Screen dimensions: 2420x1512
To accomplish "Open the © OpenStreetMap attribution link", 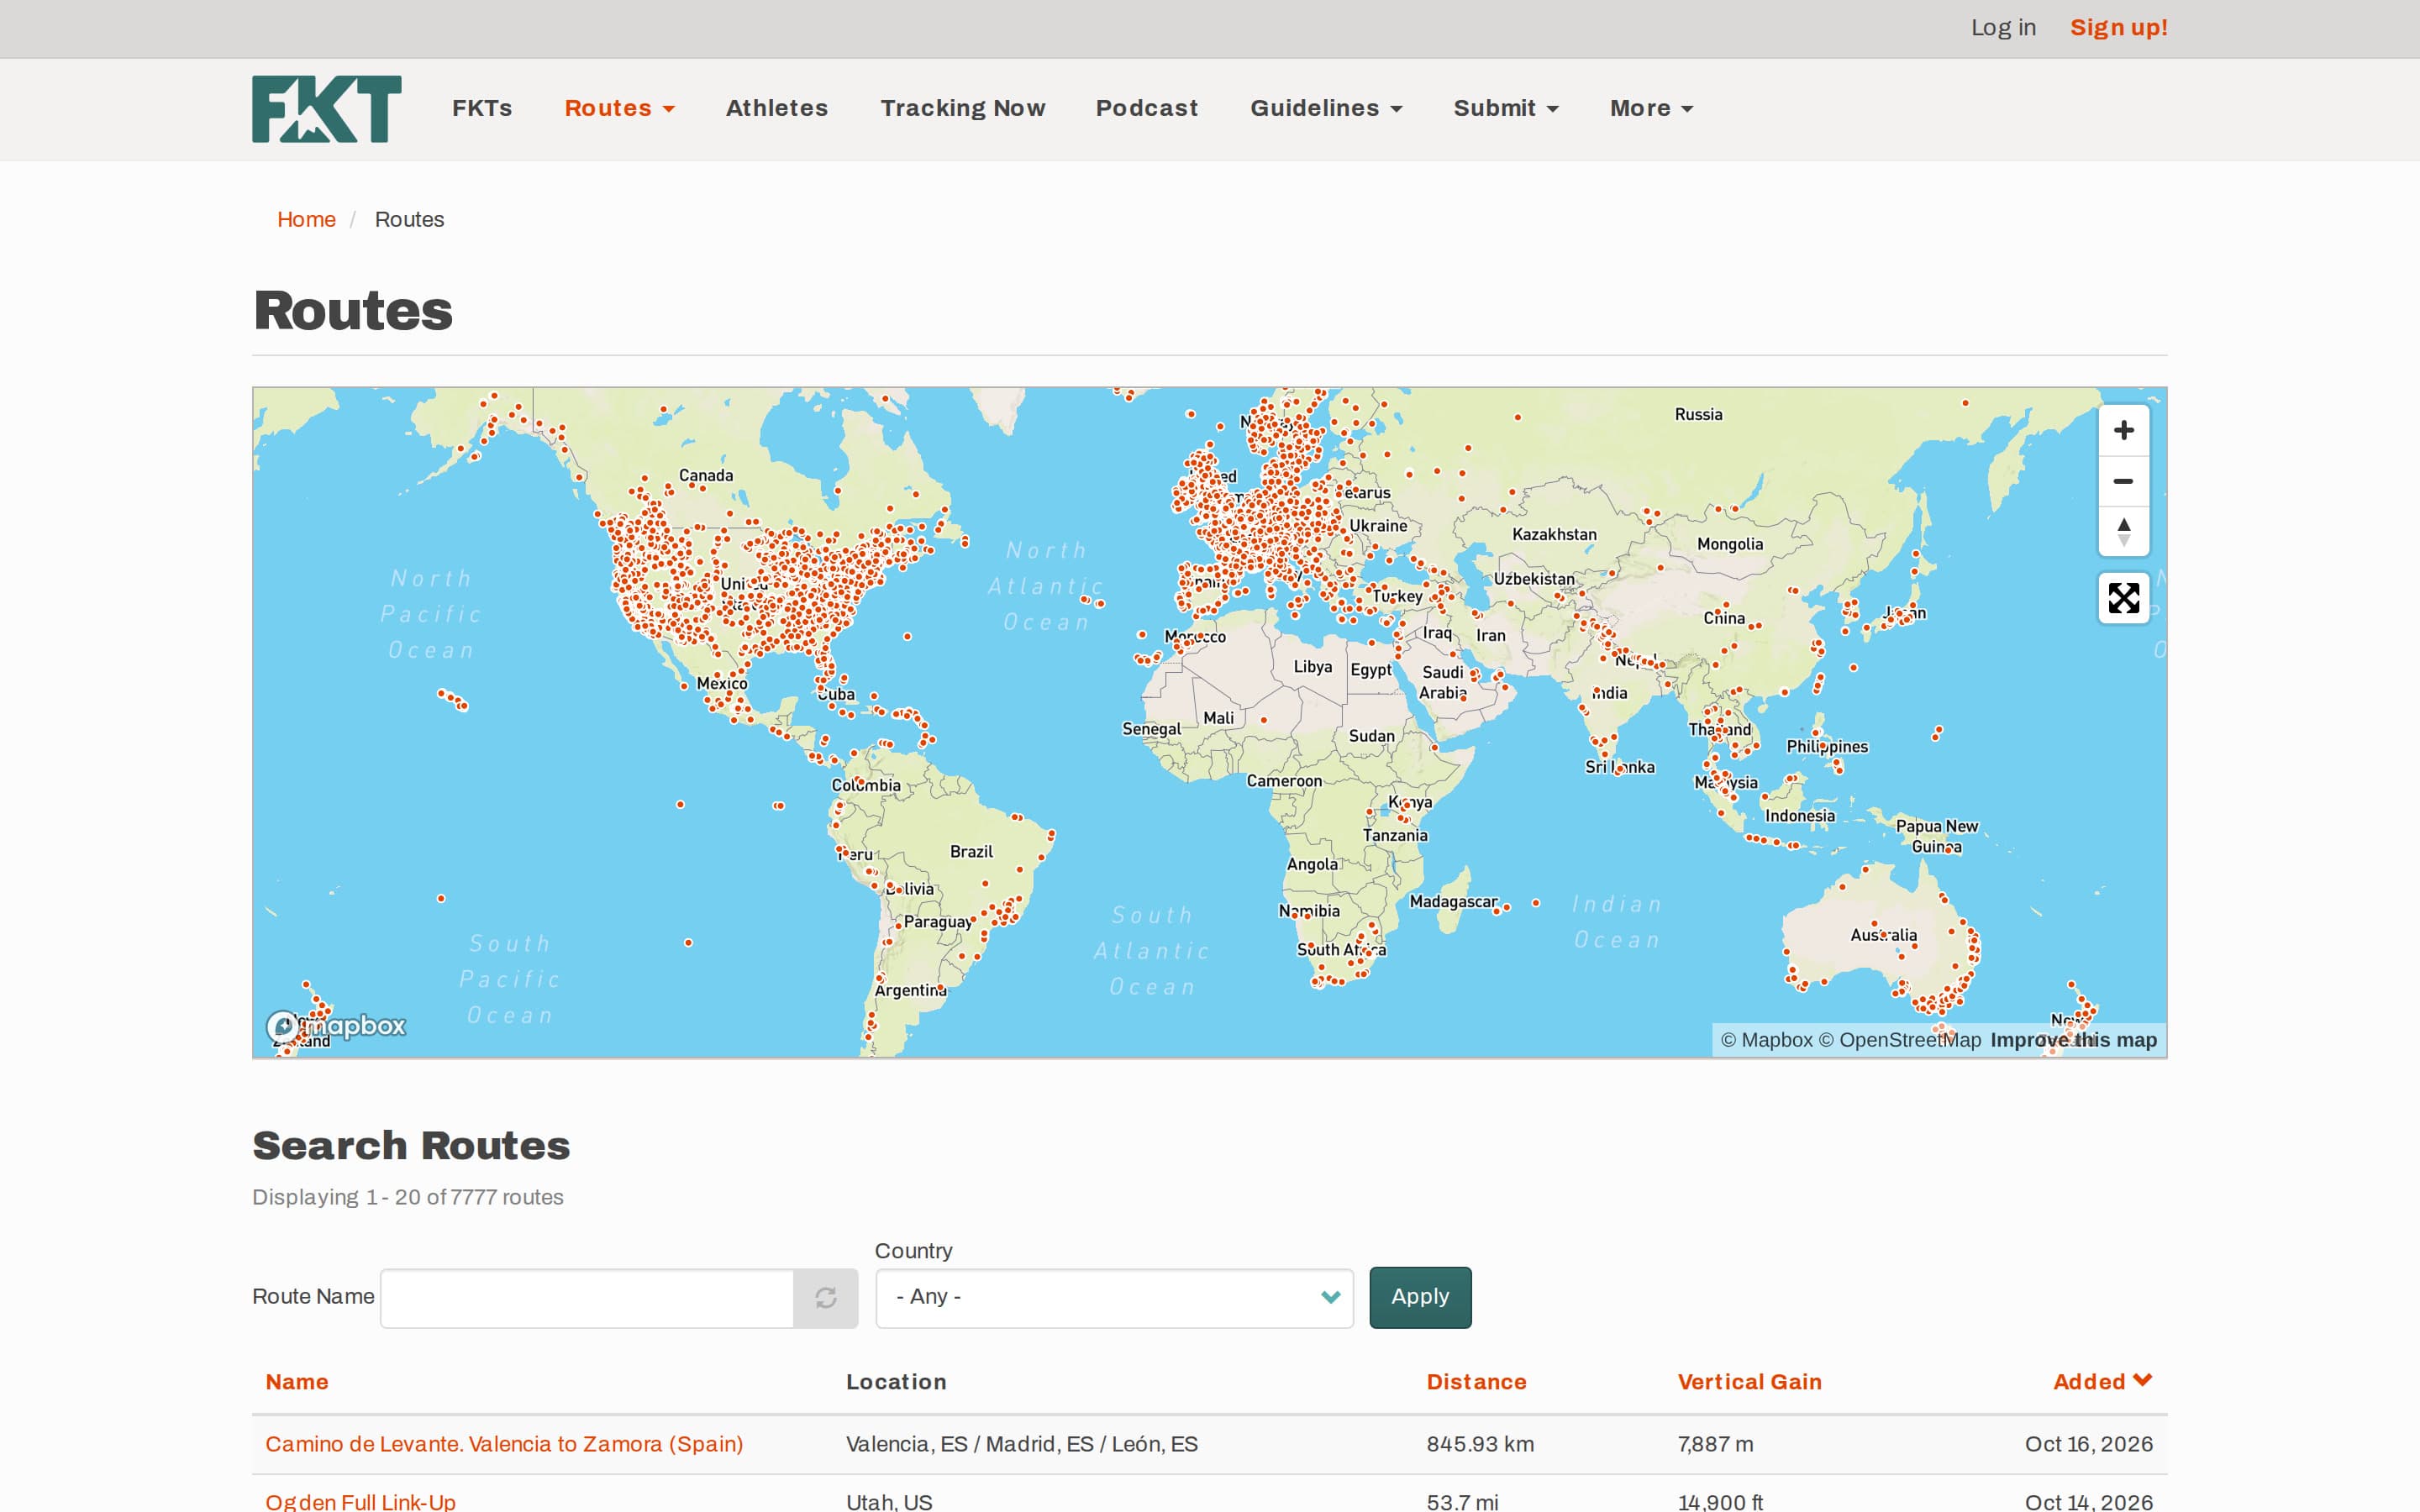I will pos(1899,1040).
